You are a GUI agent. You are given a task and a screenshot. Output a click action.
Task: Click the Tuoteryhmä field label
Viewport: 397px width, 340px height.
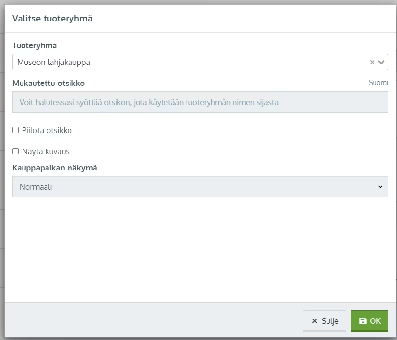coord(34,46)
